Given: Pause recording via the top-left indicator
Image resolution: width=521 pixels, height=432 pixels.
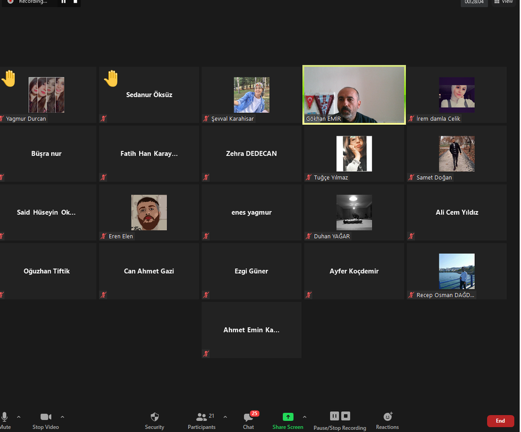Looking at the screenshot, I should 64,2.
